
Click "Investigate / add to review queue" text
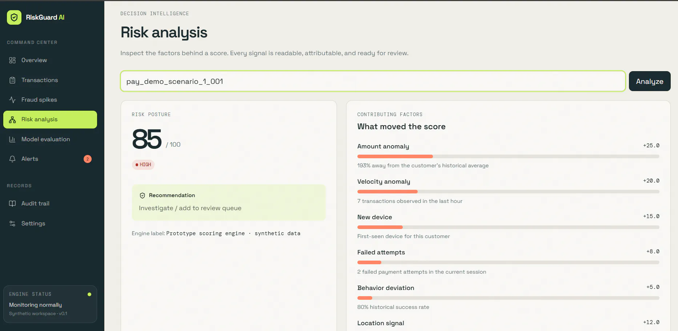tap(190, 208)
